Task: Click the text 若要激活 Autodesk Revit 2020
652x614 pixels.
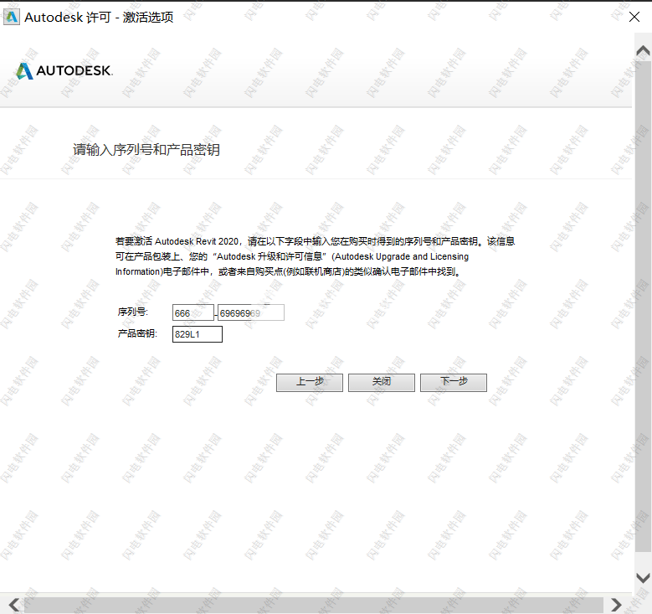Action: click(177, 241)
